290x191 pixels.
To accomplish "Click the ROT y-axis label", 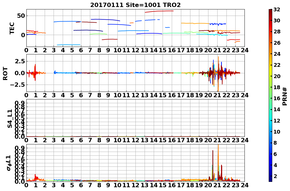I will tap(5, 74).
